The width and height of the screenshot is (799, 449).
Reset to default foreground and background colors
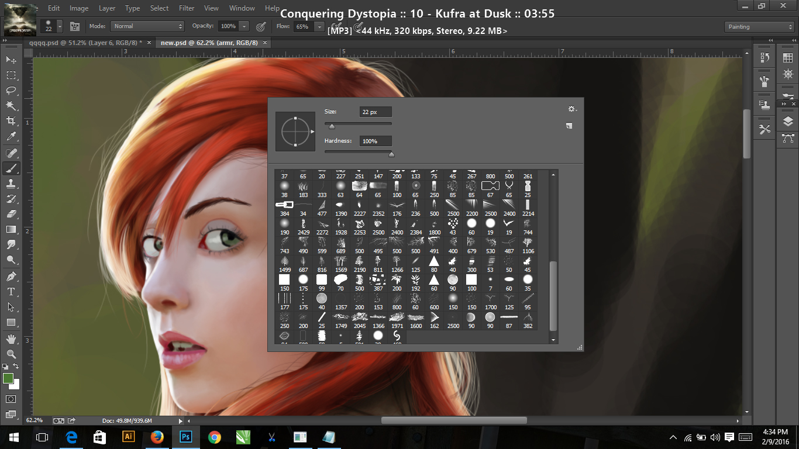6,367
